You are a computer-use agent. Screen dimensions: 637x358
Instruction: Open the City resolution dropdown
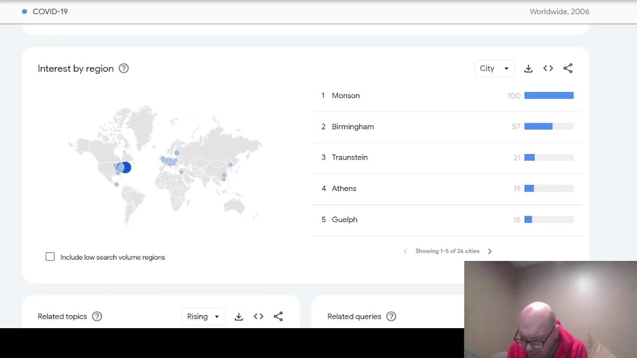pos(494,69)
